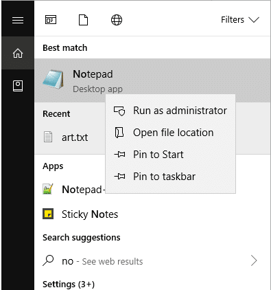Choose Run as administrator
Image resolution: width=271 pixels, height=290 pixels.
click(170, 111)
